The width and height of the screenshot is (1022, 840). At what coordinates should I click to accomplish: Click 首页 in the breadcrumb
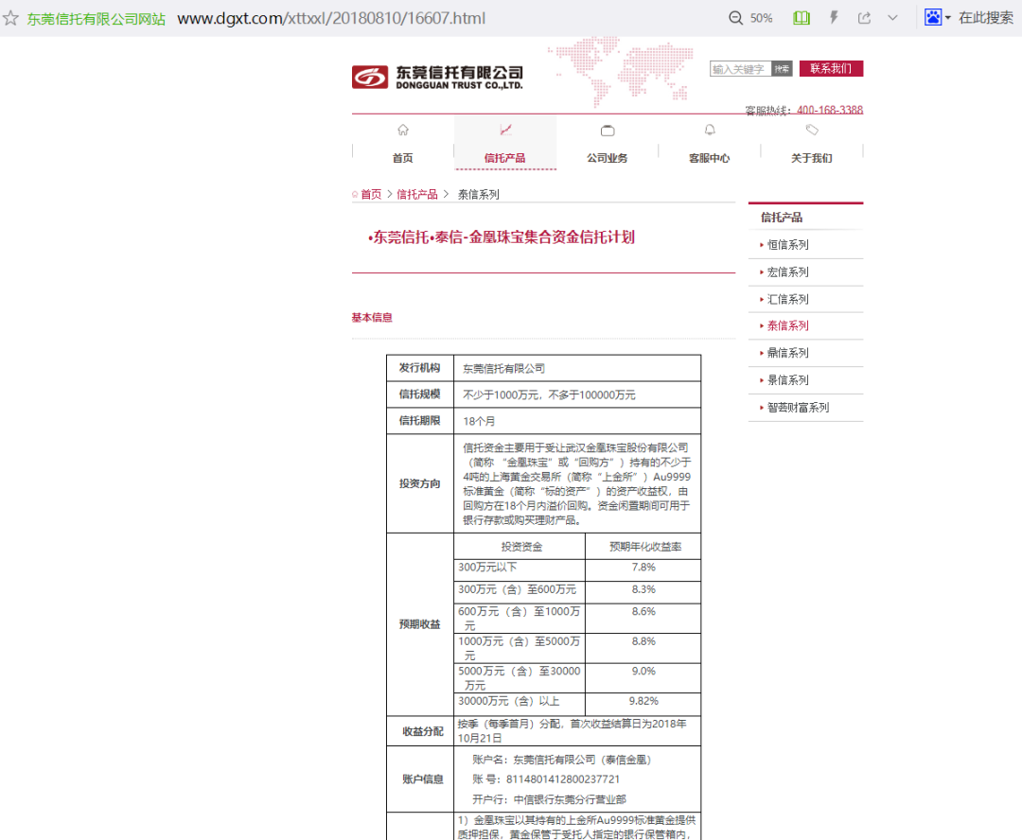pyautogui.click(x=371, y=194)
